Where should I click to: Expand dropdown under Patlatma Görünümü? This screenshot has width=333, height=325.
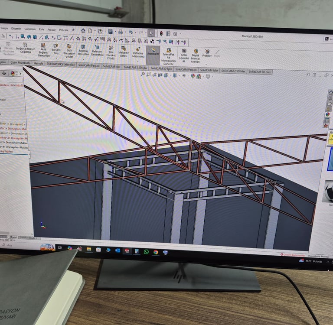point(137,62)
